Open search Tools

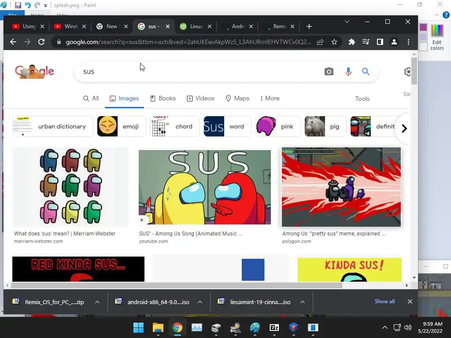pyautogui.click(x=362, y=99)
